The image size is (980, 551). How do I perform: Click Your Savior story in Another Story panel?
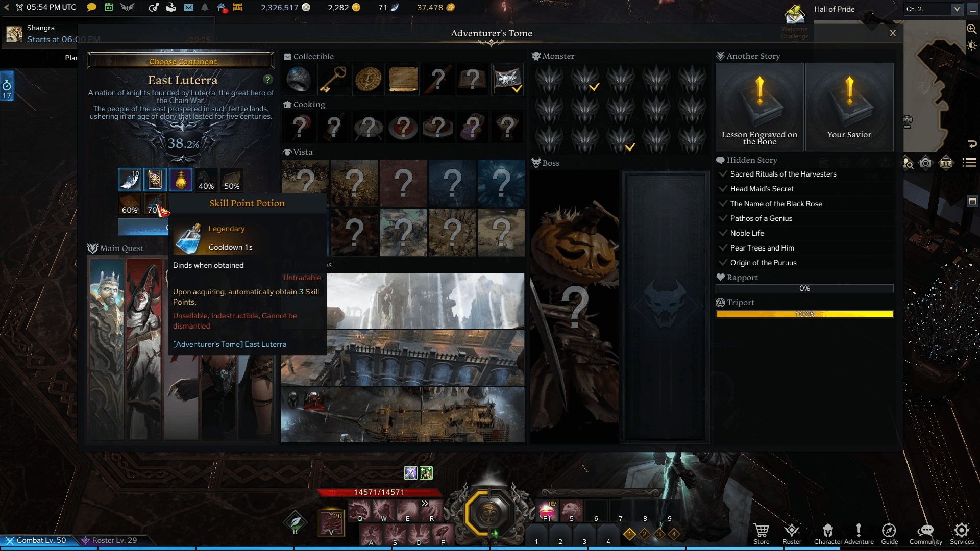pyautogui.click(x=850, y=108)
